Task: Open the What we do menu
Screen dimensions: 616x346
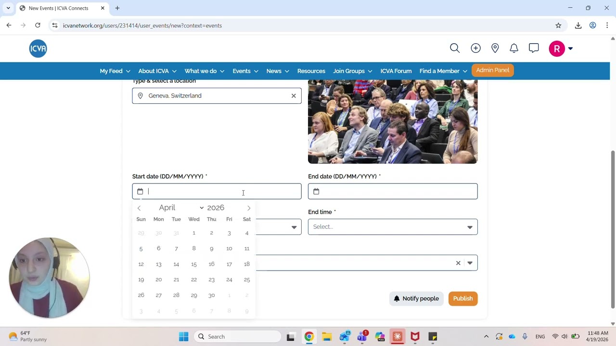Action: (x=205, y=71)
